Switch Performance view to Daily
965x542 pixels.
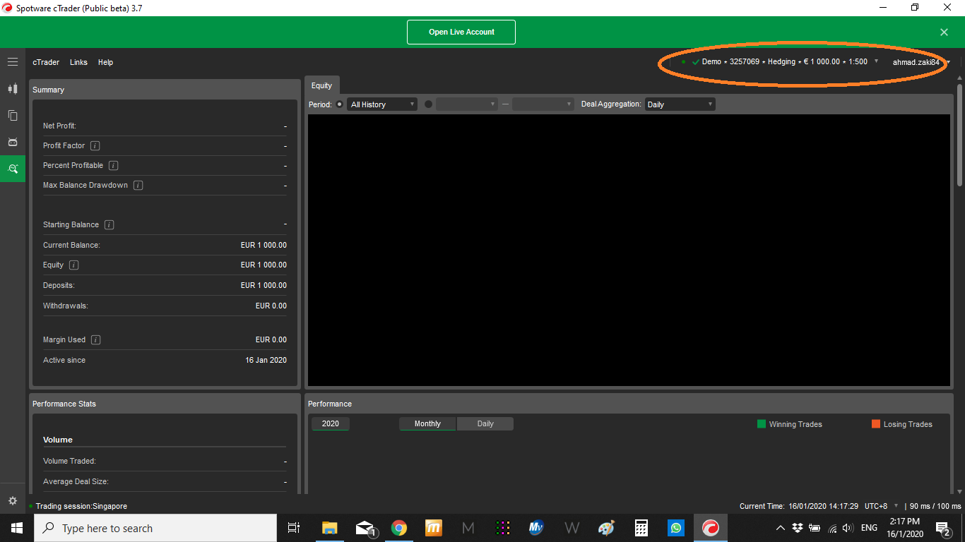tap(485, 423)
